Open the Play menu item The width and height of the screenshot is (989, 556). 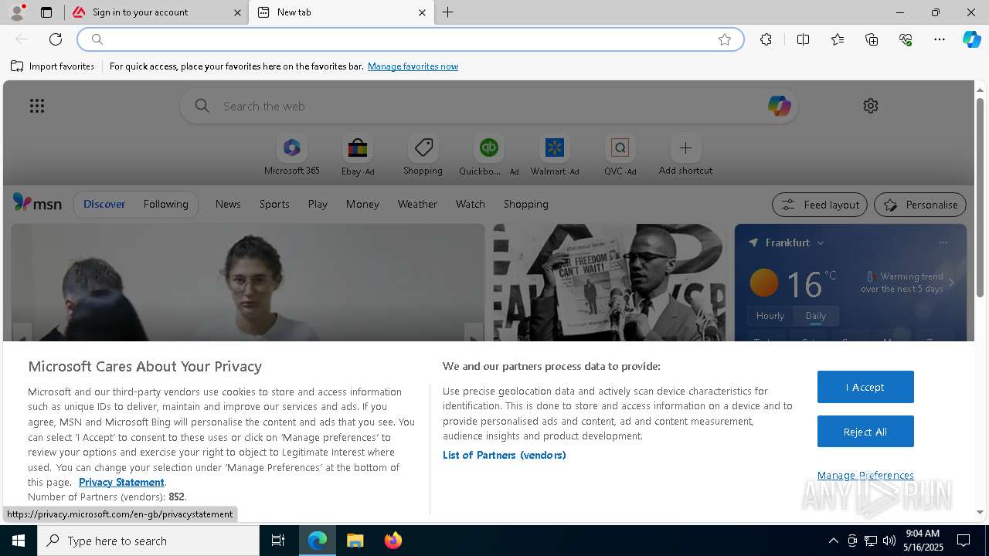318,204
